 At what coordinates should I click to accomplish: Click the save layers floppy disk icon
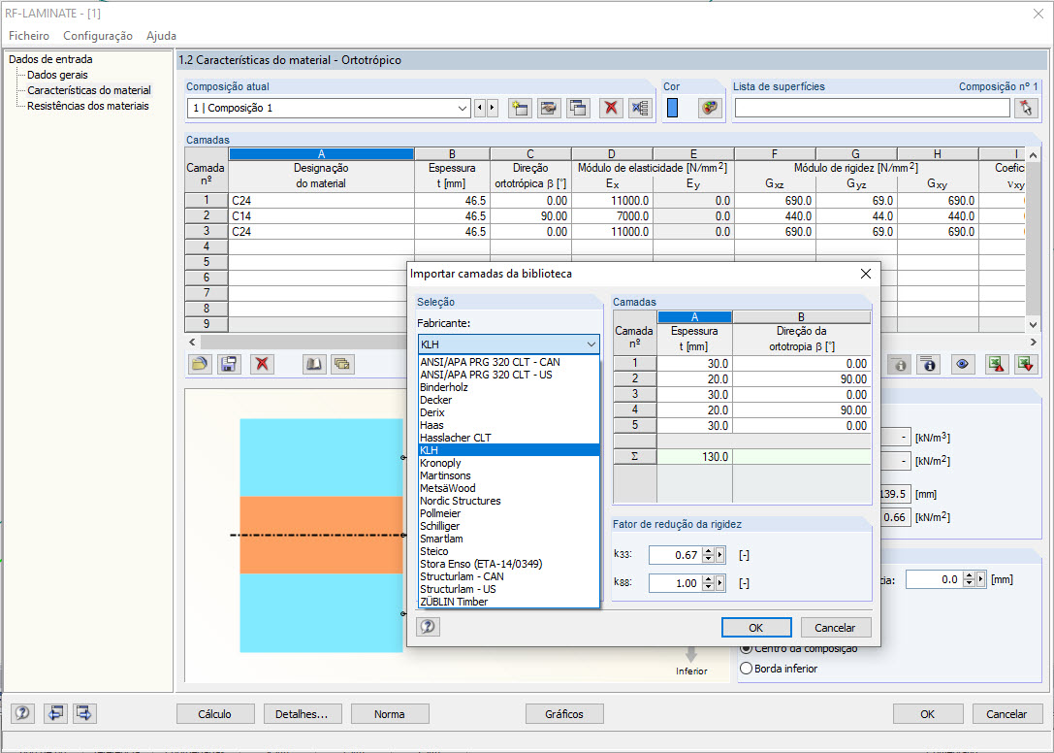click(x=230, y=364)
